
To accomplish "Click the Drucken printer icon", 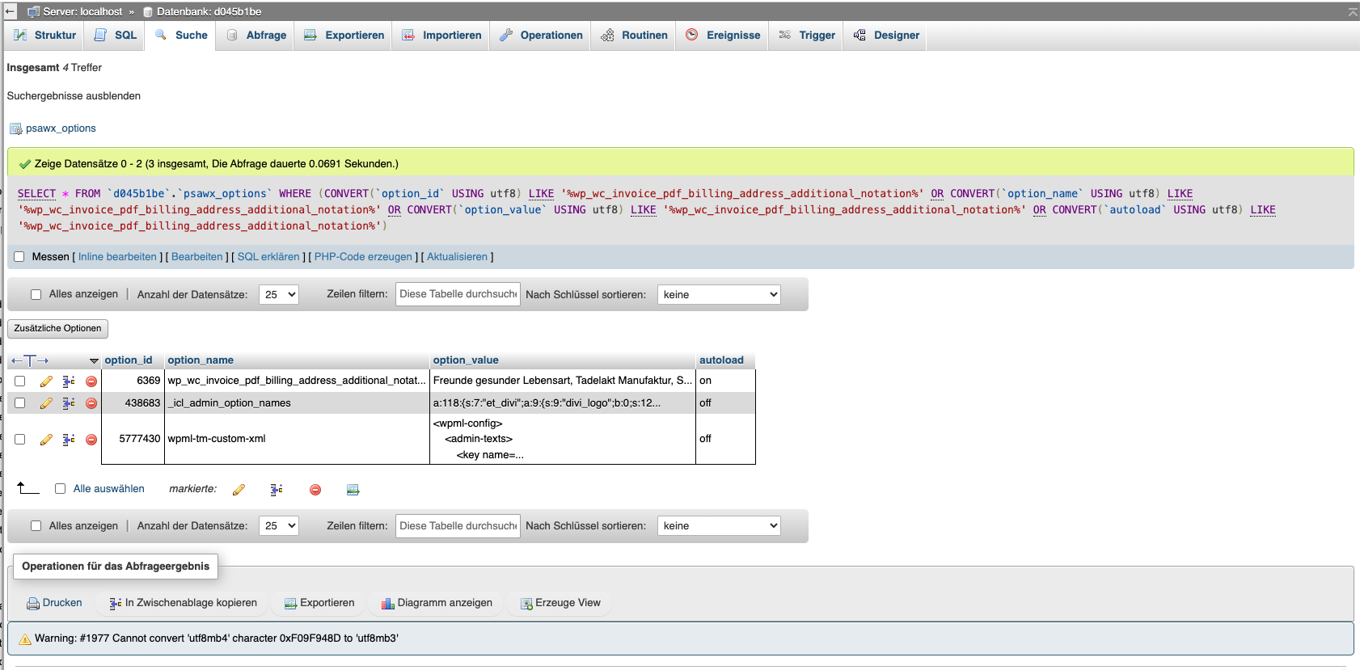I will (x=33, y=604).
